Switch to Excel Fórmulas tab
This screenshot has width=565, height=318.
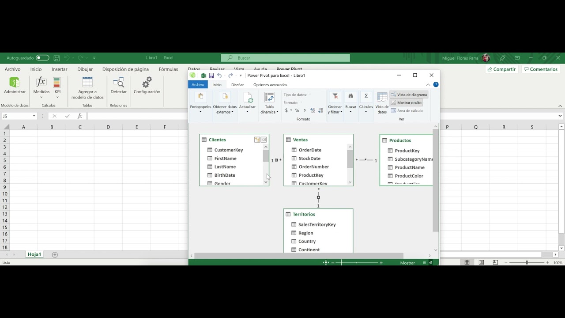(x=168, y=69)
